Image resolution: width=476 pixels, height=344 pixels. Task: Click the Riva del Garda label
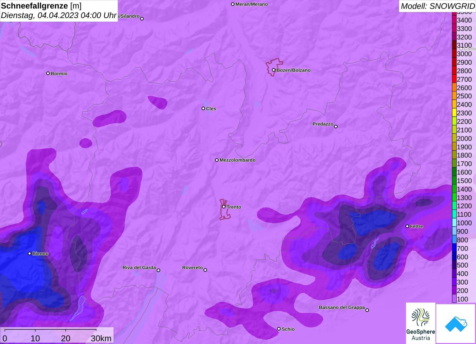[139, 267]
